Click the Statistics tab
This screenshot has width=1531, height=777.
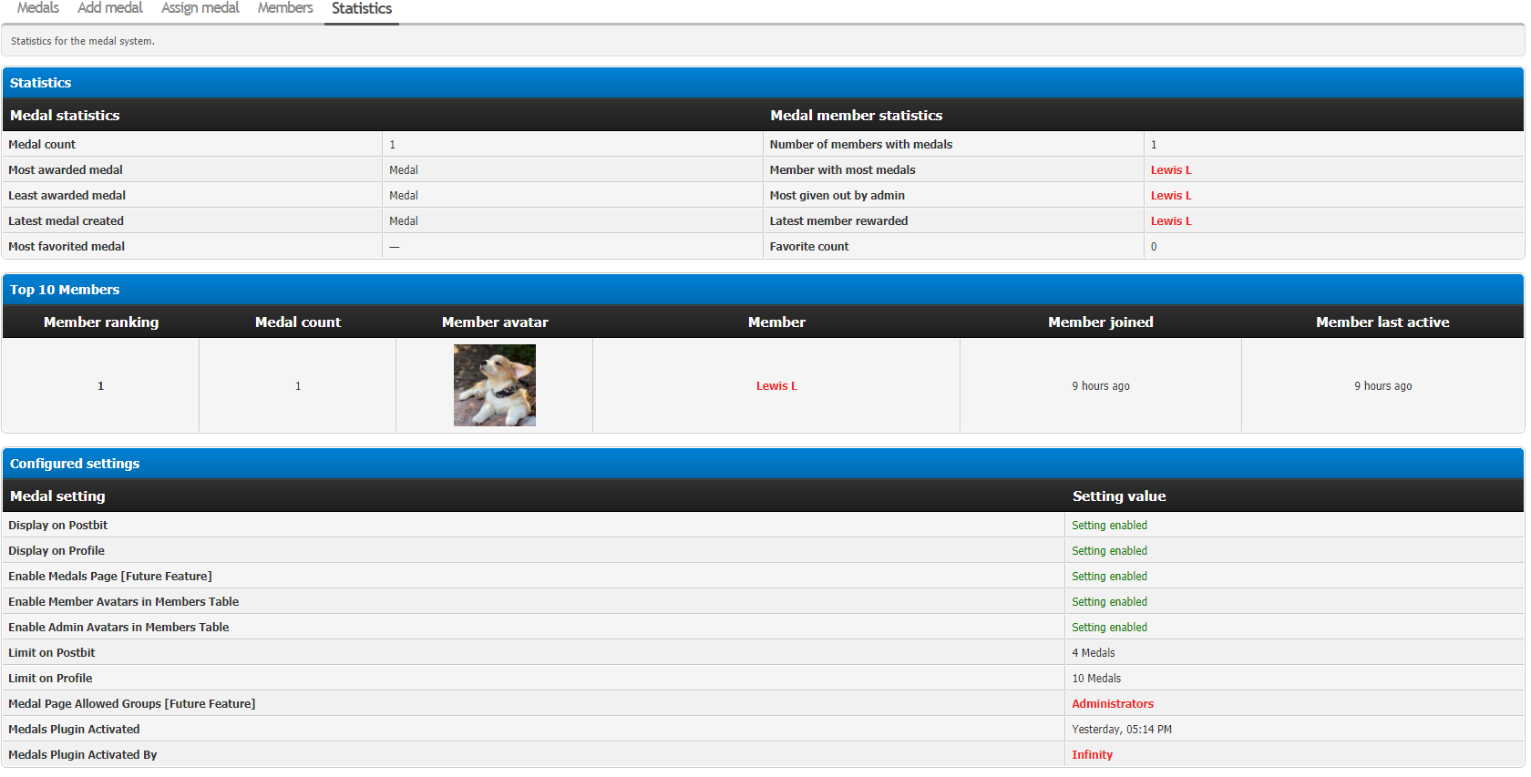[361, 9]
